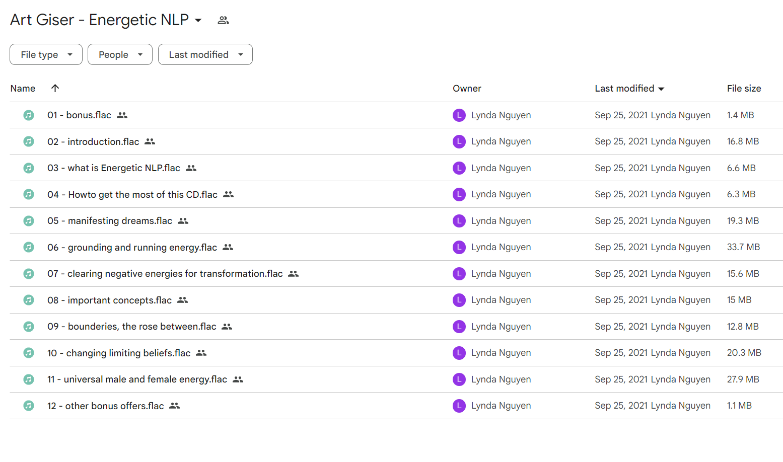Viewport: 783px width, 462px height.
Task: Click shared icon beside 07 - clearing negative energies
Action: (x=294, y=274)
